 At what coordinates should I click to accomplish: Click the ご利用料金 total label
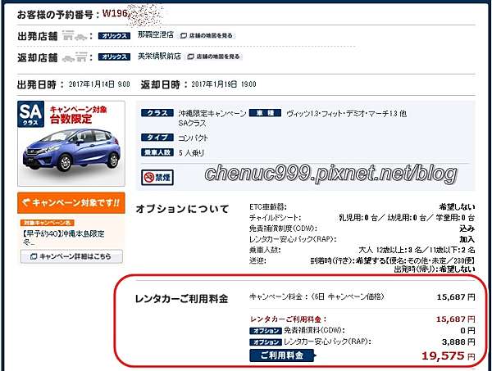(282, 355)
